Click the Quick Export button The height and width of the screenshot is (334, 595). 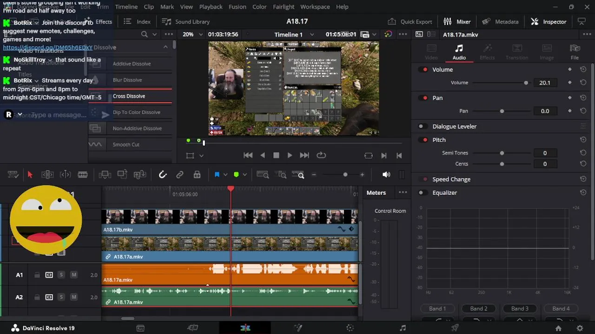tap(410, 22)
